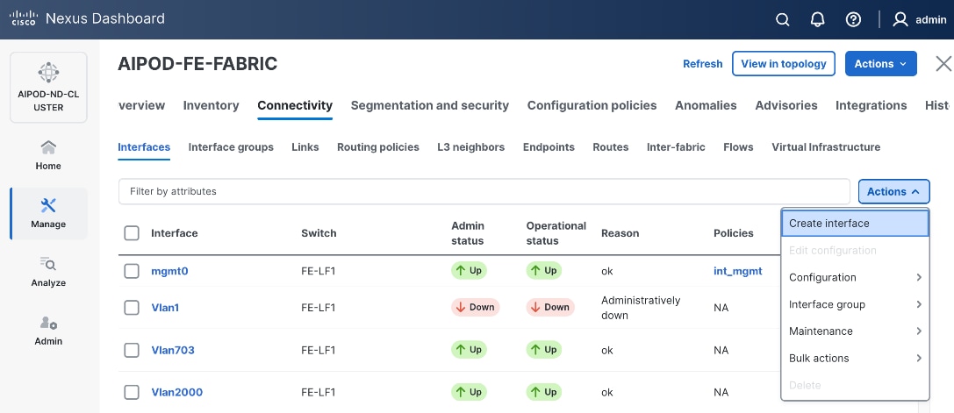Check the mgmt0 row checkbox
This screenshot has width=954, height=413.
(132, 271)
